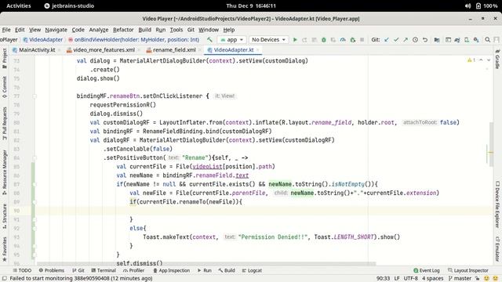502x282 pixels.
Task: Click Git Update Project arrow icon
Action: [x=387, y=40]
